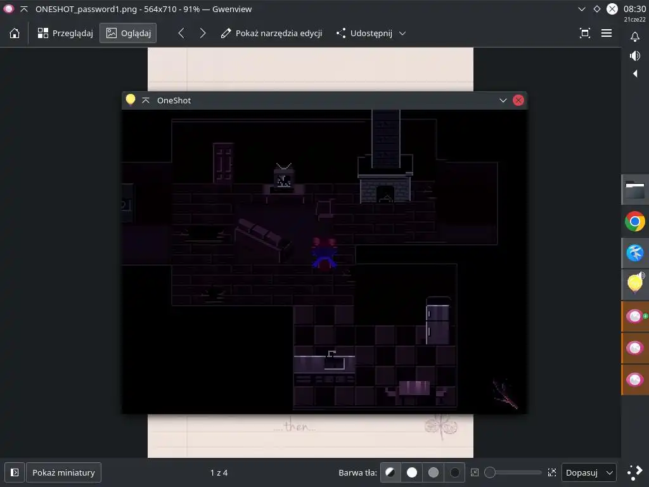The image size is (649, 487).
Task: Select the third Gwenview task in side panel
Action: pyautogui.click(x=635, y=379)
